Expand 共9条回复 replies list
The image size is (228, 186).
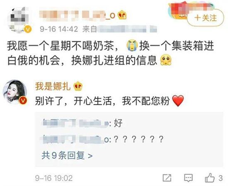[67, 156]
